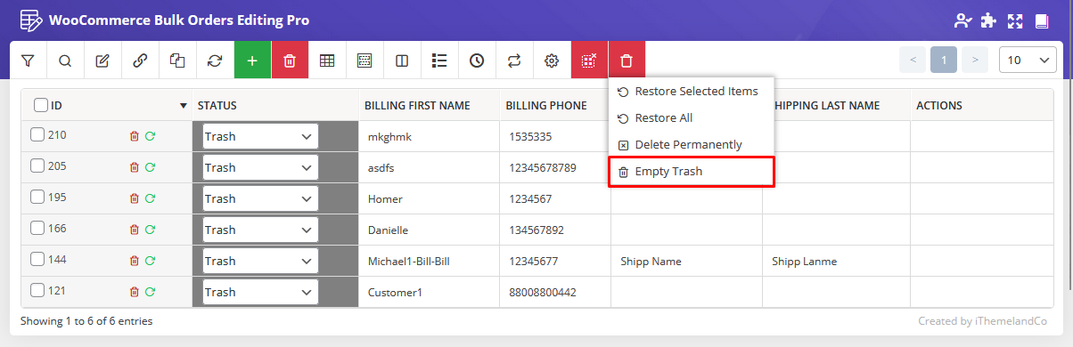Open status dropdown for order 144
1073x347 pixels.
260,262
